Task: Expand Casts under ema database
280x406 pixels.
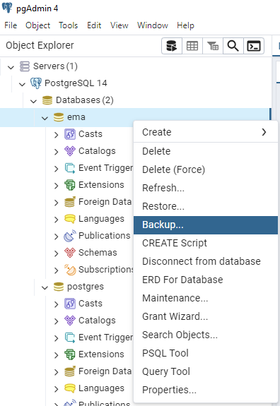Action: (x=57, y=135)
